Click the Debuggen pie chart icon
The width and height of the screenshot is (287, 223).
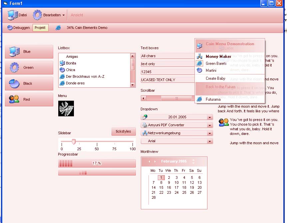pos(10,28)
